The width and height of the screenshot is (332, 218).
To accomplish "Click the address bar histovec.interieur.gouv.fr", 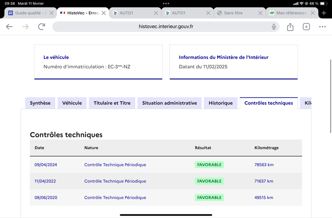I will click(x=166, y=27).
